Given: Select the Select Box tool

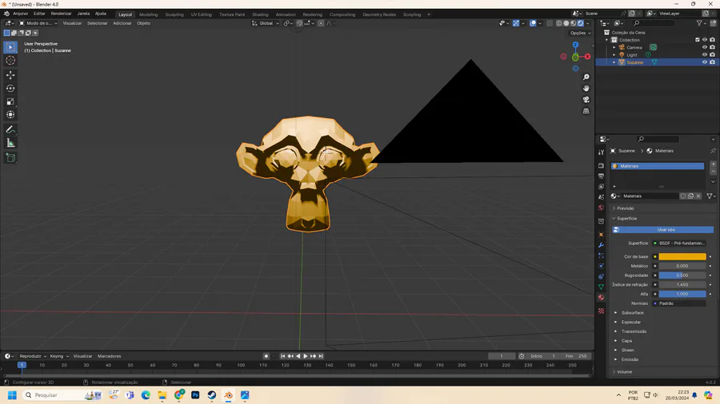Looking at the screenshot, I should [10, 47].
